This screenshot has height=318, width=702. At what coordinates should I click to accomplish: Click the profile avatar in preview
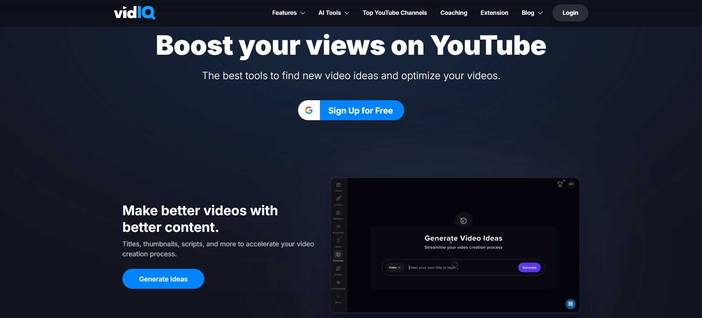[x=571, y=184]
